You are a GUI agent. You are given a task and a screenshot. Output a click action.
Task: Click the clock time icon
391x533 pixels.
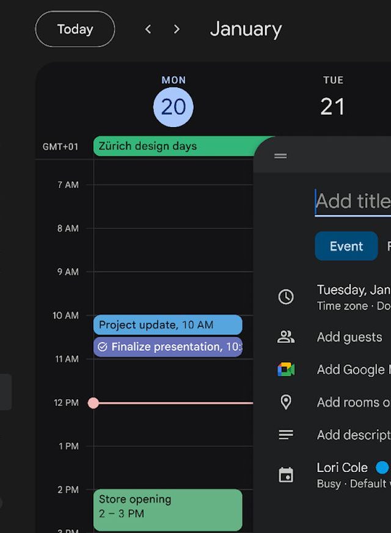tap(286, 297)
